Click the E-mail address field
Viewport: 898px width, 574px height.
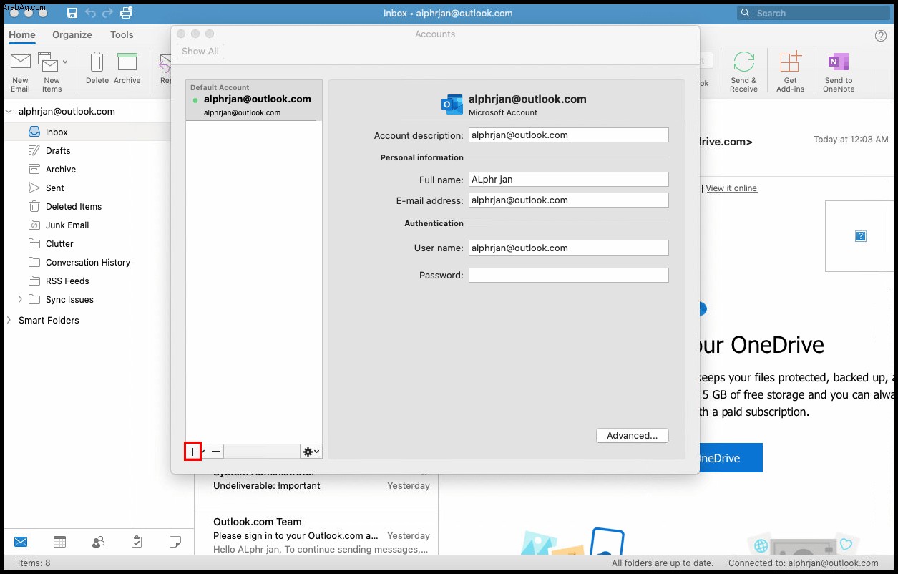568,200
